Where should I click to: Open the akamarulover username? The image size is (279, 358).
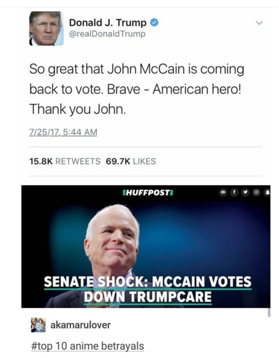coord(81,325)
